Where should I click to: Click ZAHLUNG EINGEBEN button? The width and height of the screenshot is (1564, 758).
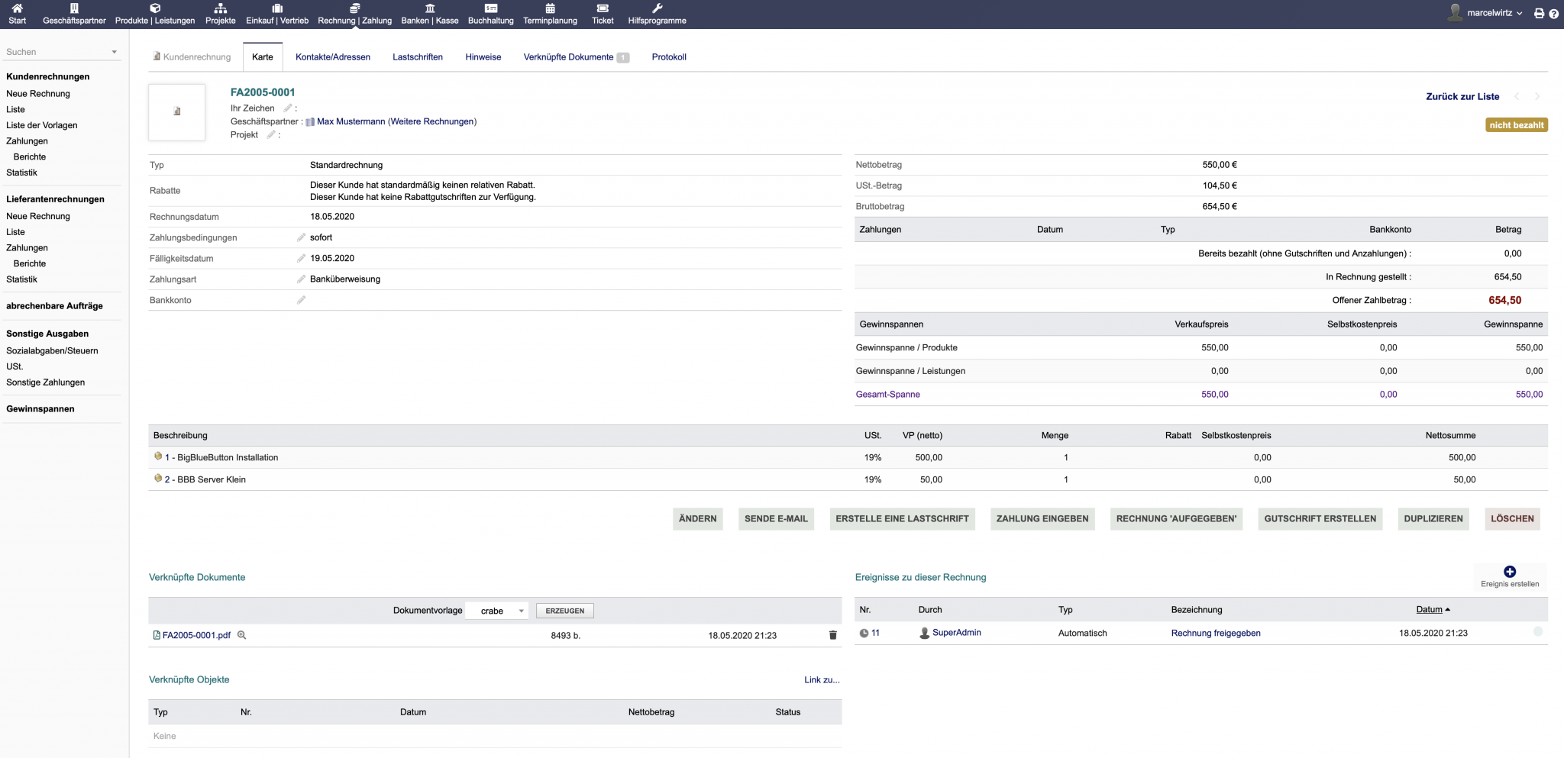[x=1042, y=518]
